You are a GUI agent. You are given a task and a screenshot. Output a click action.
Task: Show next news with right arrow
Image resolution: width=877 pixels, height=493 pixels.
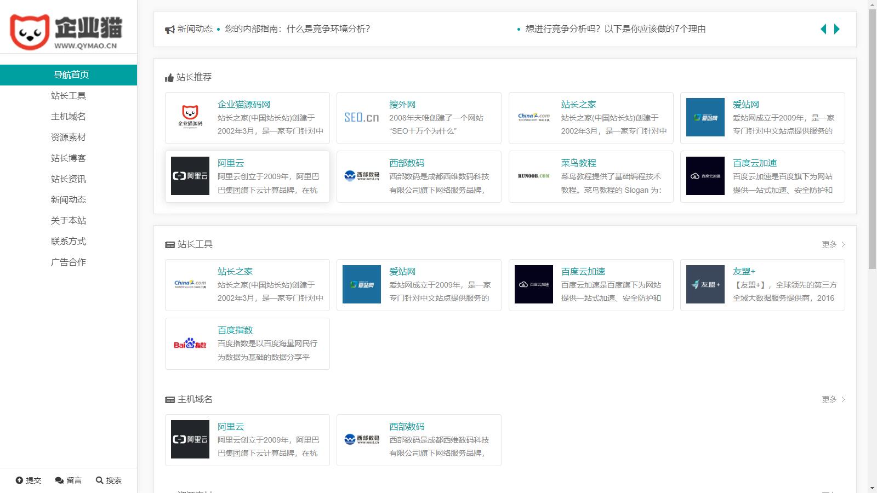(x=836, y=29)
